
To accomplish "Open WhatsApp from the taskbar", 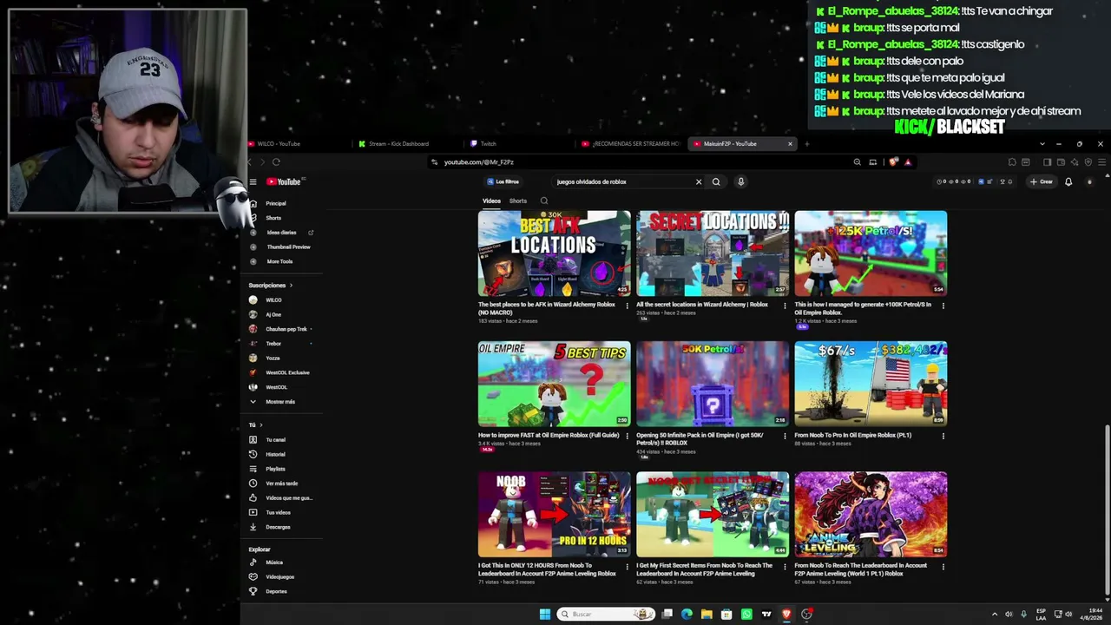I will click(746, 615).
